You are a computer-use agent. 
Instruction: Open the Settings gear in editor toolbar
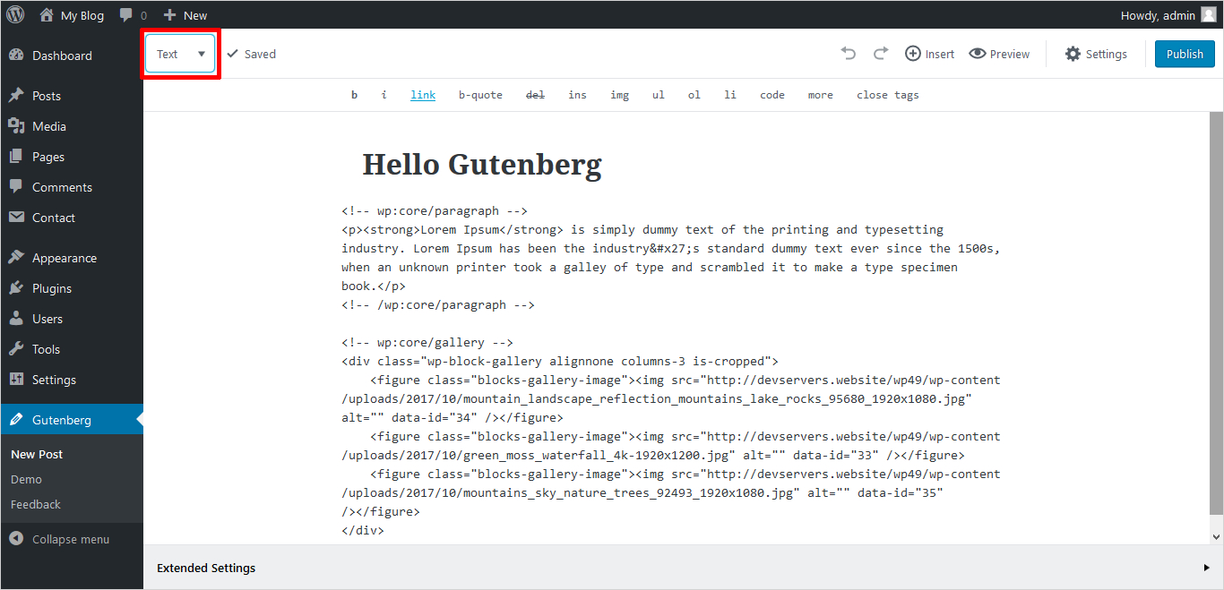1073,54
